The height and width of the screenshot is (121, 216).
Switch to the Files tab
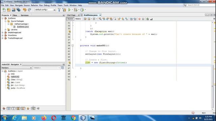point(15,15)
